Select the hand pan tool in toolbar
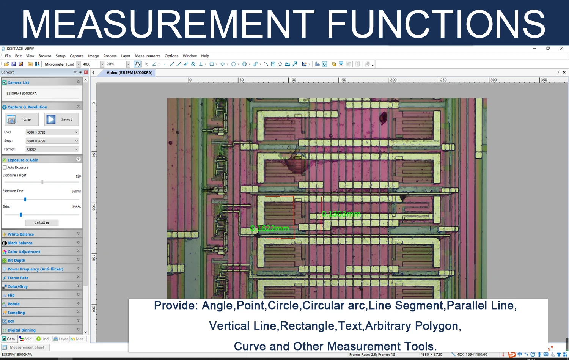The image size is (569, 360). (138, 64)
